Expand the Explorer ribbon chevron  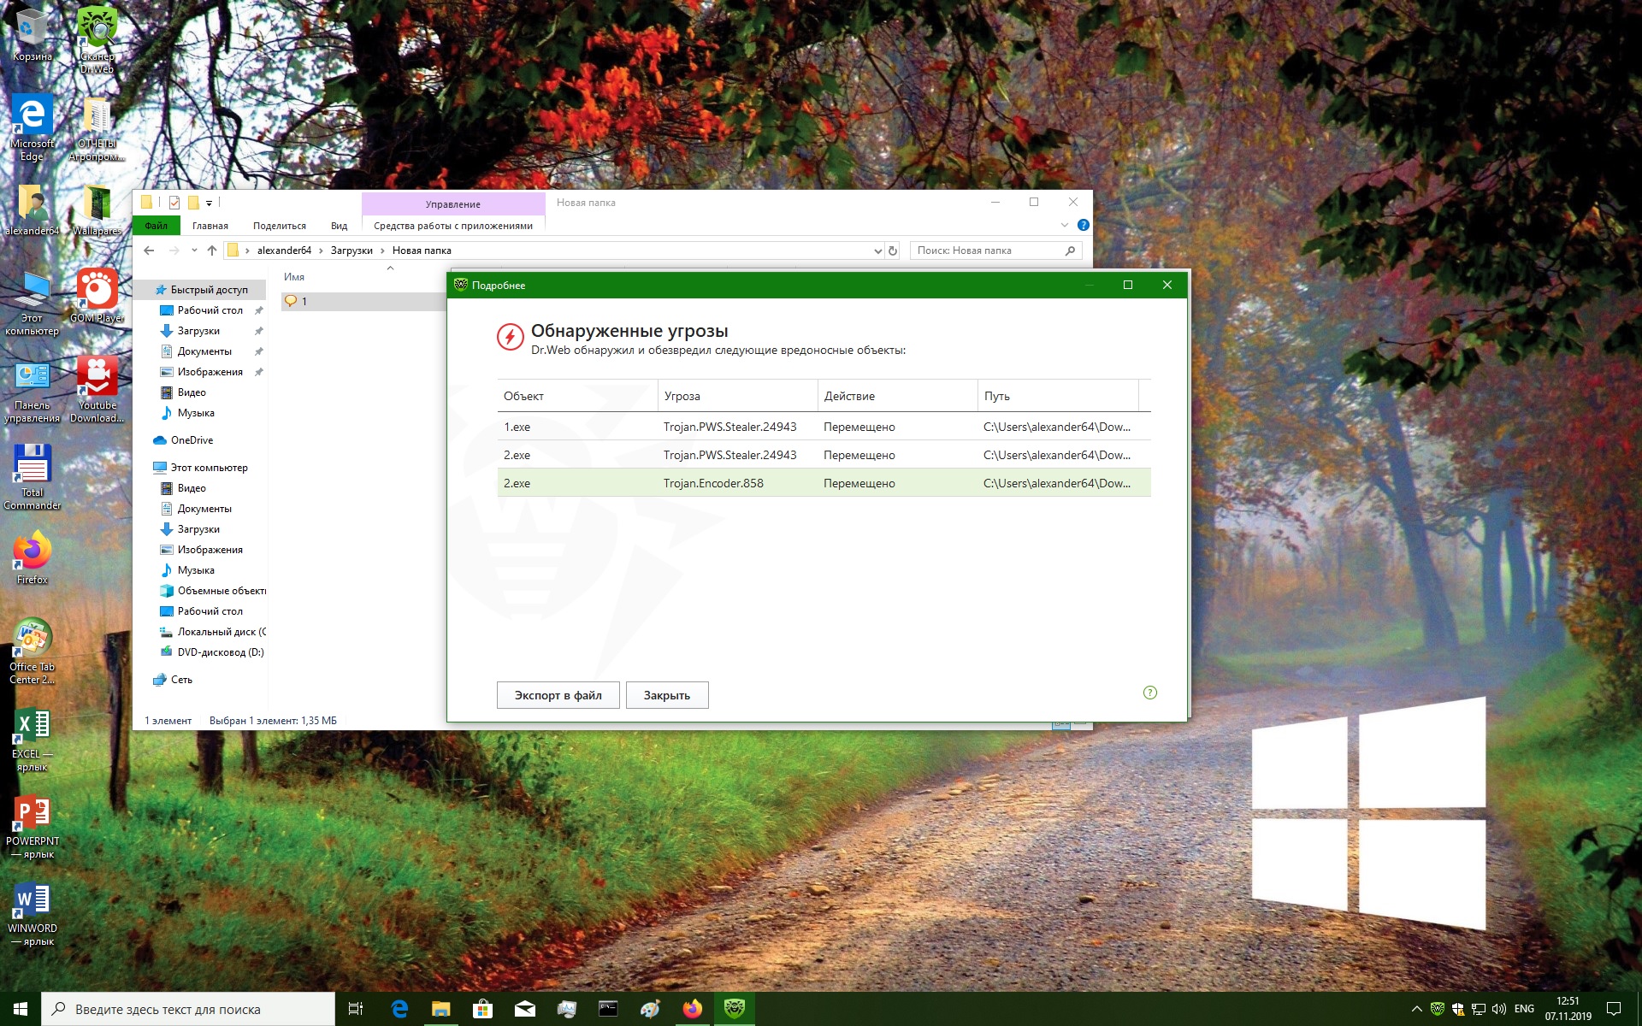1064,225
